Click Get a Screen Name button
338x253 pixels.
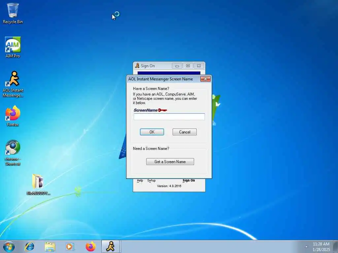[170, 161]
